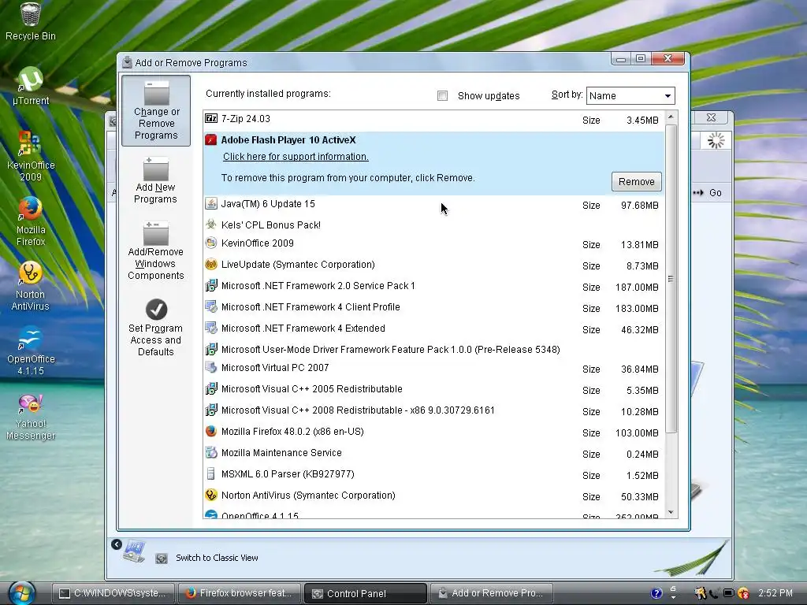Click the Remove button for Flash Player
Viewport: 807px width, 605px height.
pos(637,182)
